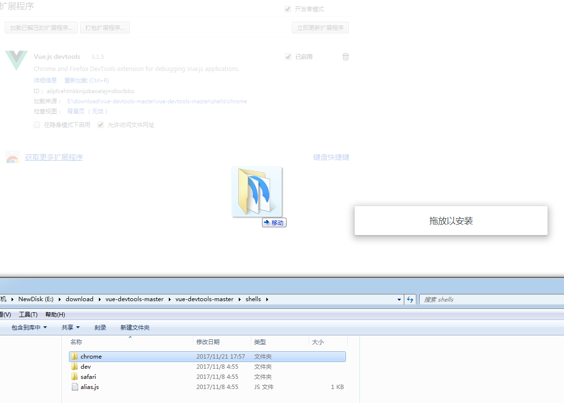Click 新建文件夹 new folder button
Viewport: 564px width, 403px height.
pos(135,327)
